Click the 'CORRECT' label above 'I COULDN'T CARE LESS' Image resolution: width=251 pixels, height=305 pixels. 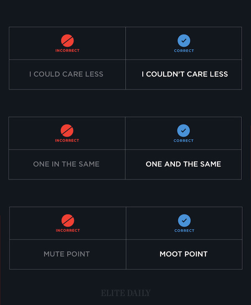[184, 51]
